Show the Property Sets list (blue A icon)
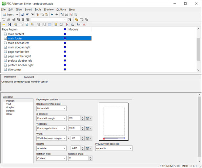Image resolution: width=202 pixels, height=168 pixels. coord(10,25)
